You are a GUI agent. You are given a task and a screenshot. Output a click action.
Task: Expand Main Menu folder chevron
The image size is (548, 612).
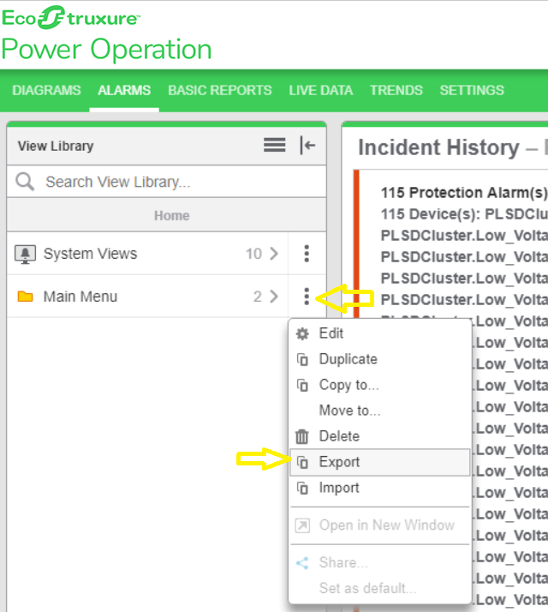tap(274, 297)
